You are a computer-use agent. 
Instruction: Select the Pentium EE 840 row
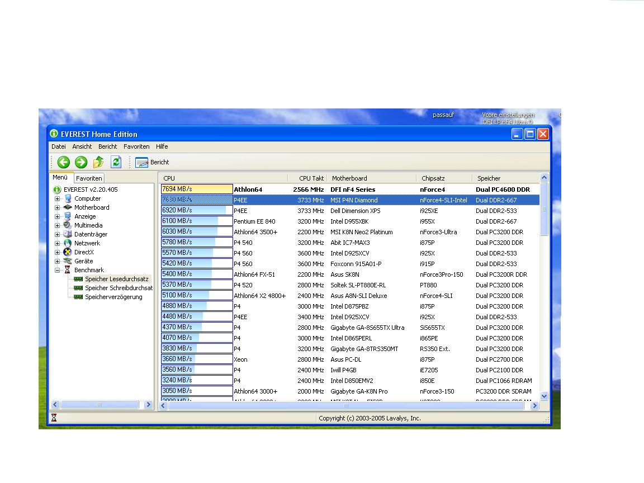[350, 221]
